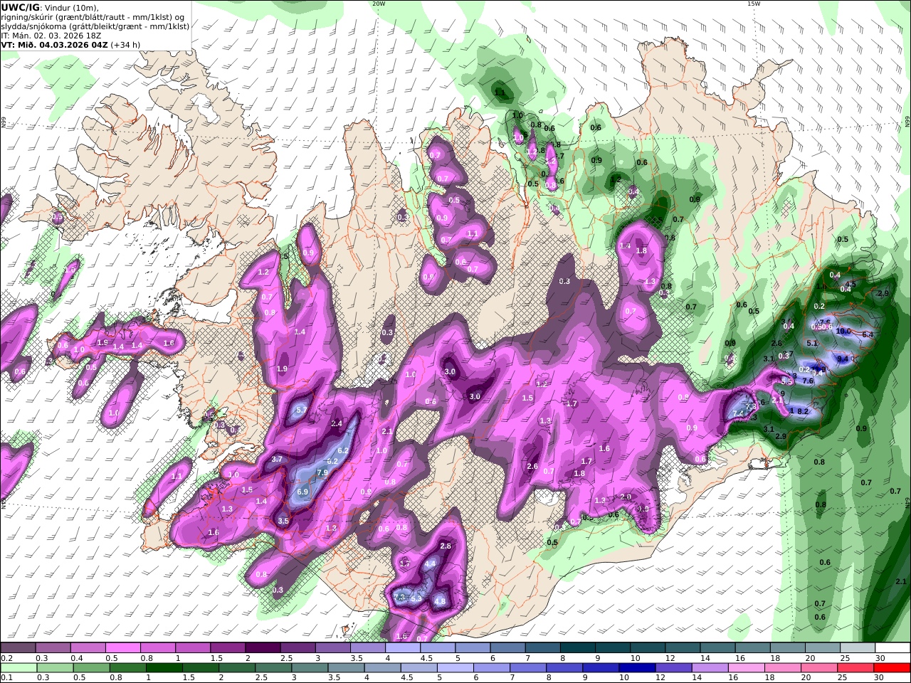911x683 pixels.
Task: Click the 3.7 snowfall value on the map
Action: (278, 460)
